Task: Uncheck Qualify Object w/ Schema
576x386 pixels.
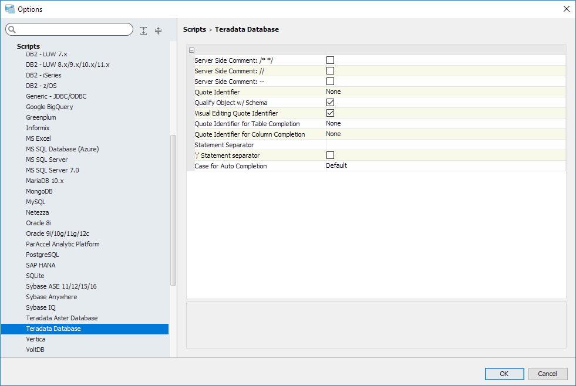Action: (x=330, y=102)
